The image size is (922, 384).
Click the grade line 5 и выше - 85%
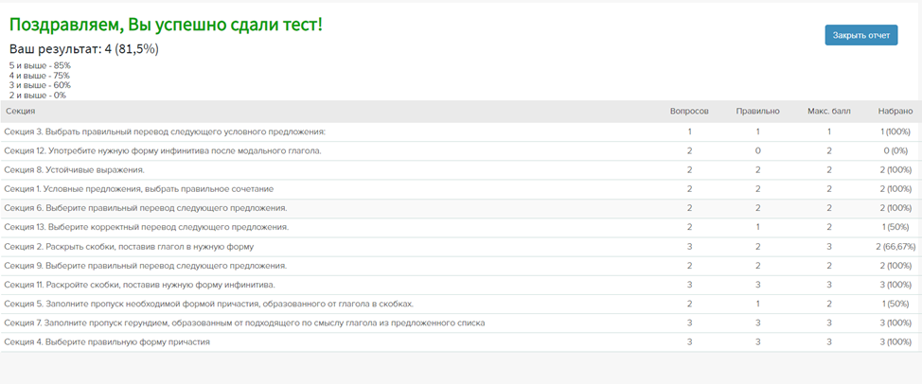click(x=40, y=65)
